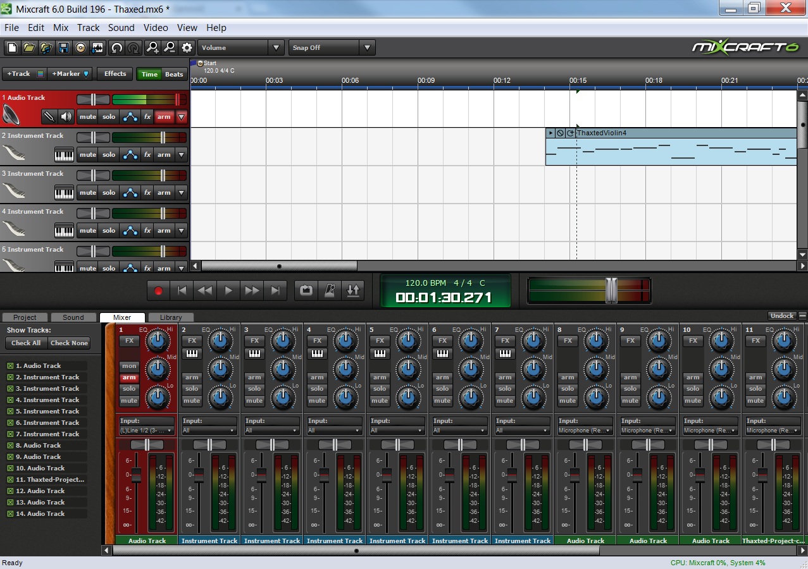
Task: Expand the ThaxtedViolin4 clip arrow
Action: point(550,133)
